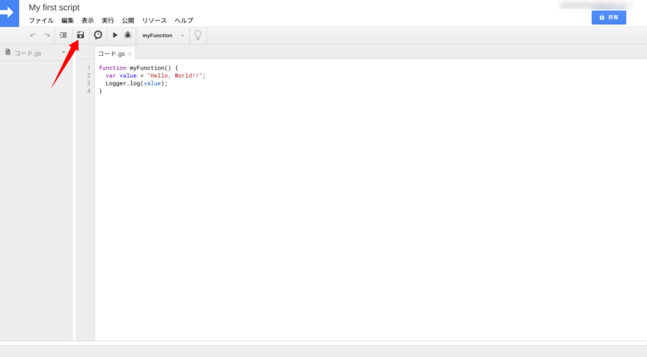Click line number 4 in the gutter
This screenshot has height=357, width=647.
coord(88,91)
